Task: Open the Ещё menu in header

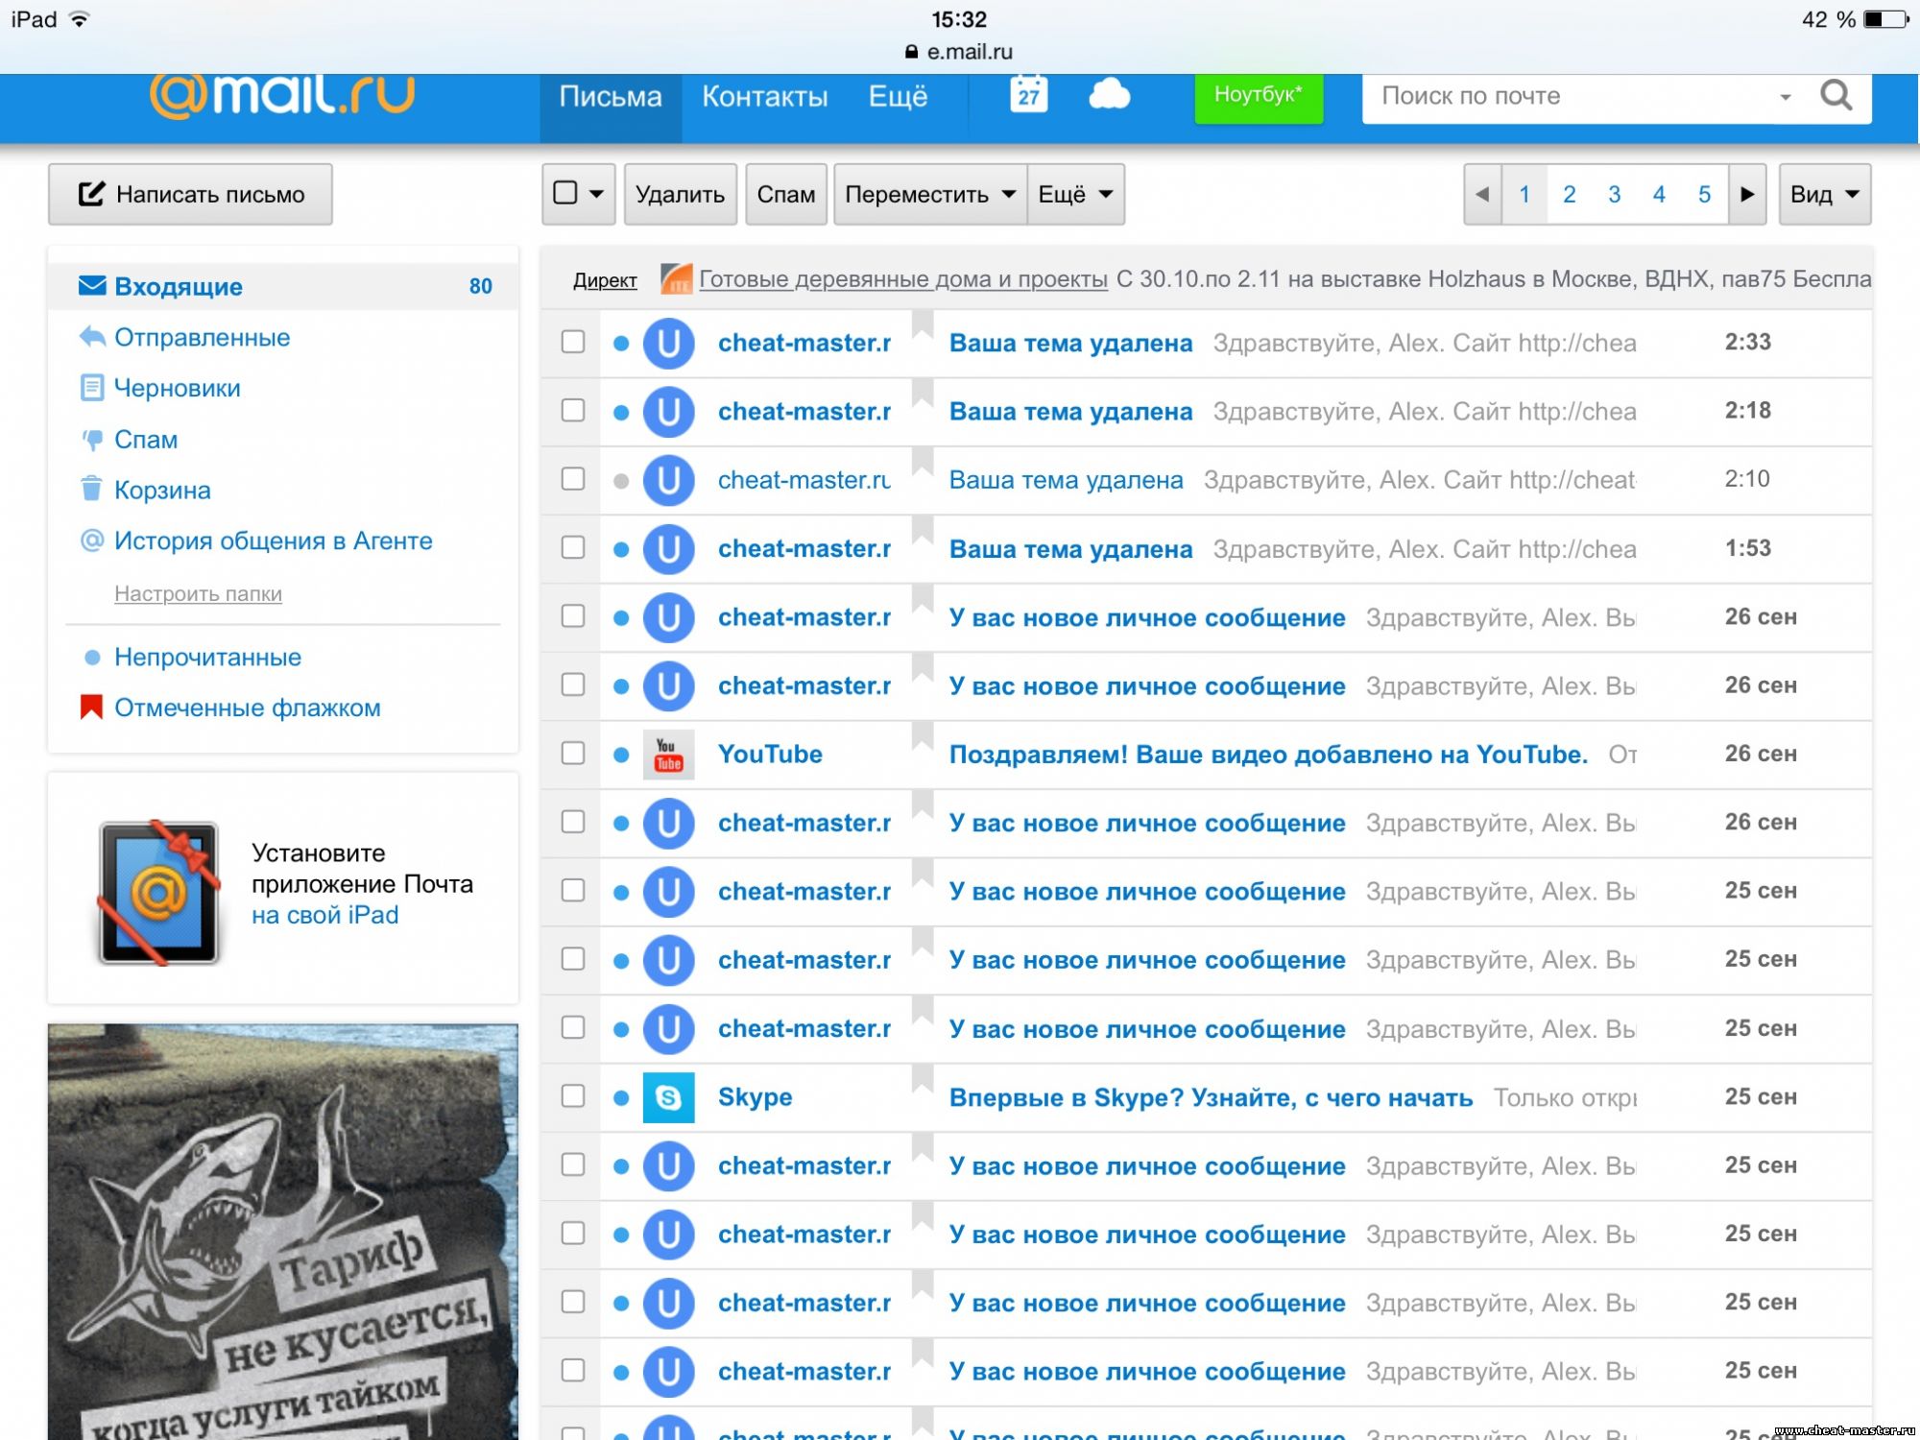Action: coord(898,96)
